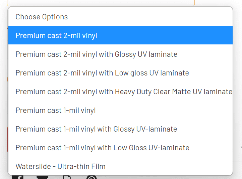Image resolution: width=242 pixels, height=179 pixels.
Task: Choose Premium cast 2-mil vinyl
Action: (56, 35)
